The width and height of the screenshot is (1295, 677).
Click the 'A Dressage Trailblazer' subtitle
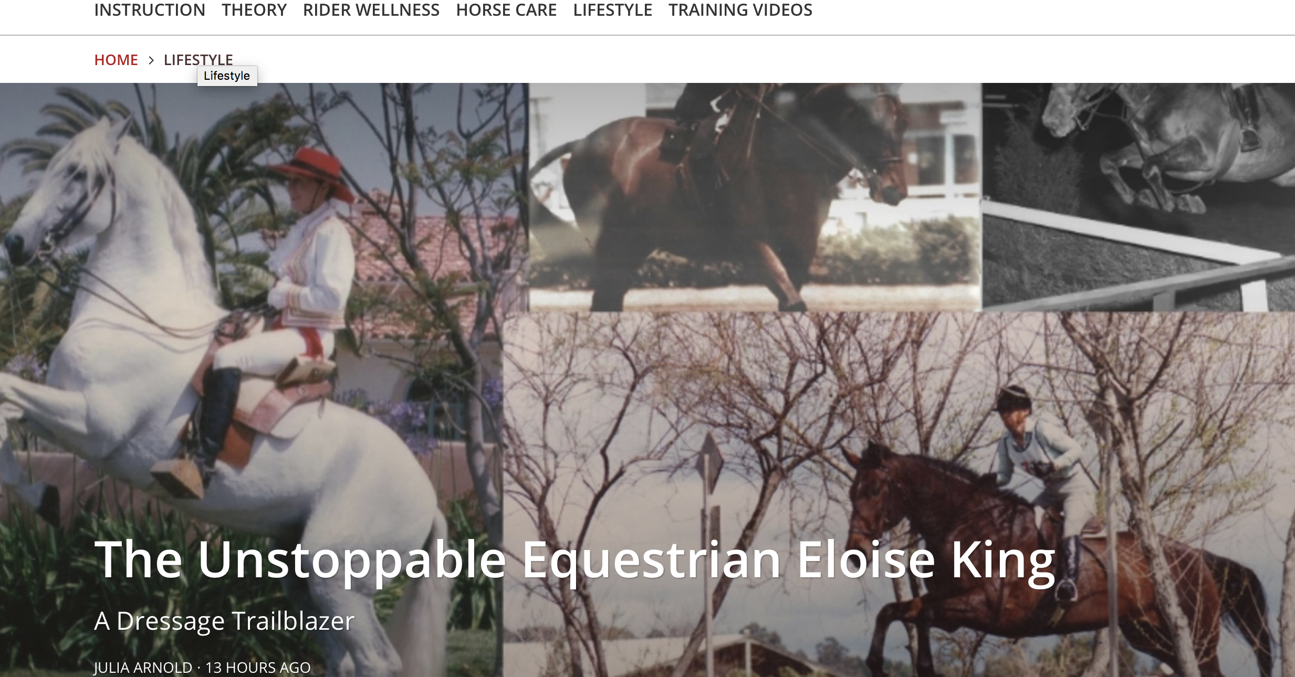tap(224, 621)
